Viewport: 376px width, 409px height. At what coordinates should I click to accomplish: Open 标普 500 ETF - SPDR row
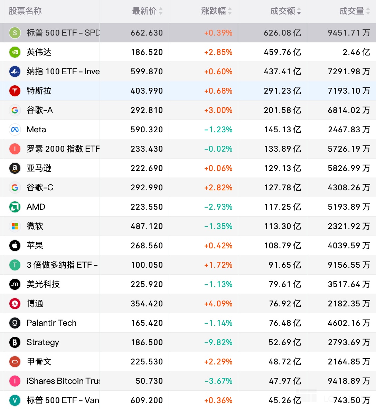[63, 33]
